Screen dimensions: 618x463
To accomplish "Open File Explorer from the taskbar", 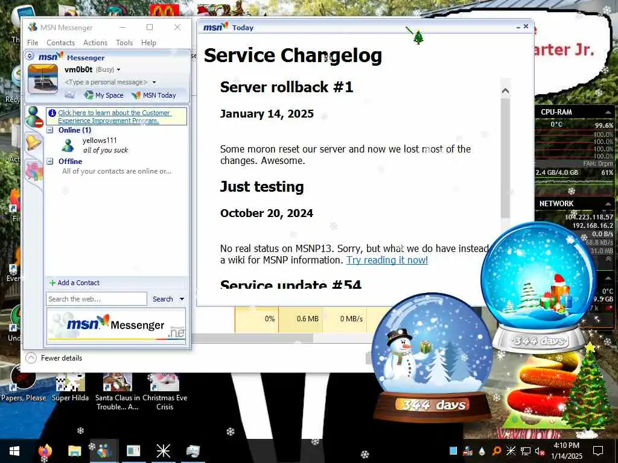I will 74,451.
